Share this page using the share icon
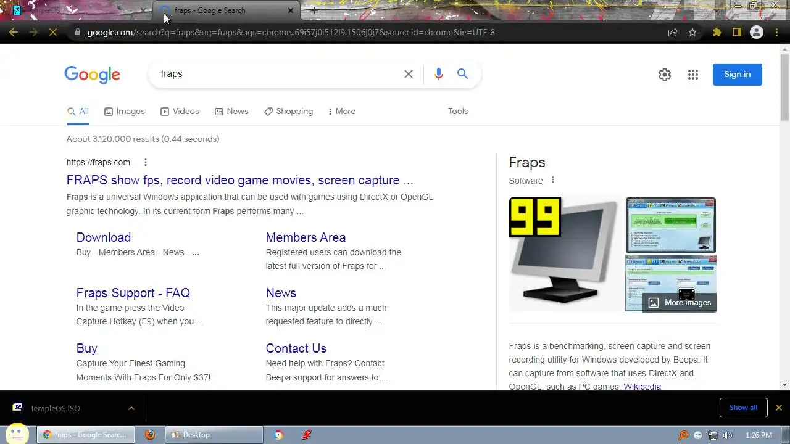 click(673, 32)
